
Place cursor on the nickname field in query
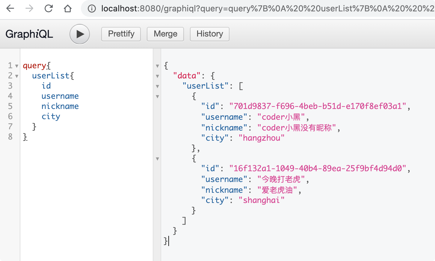coord(60,106)
